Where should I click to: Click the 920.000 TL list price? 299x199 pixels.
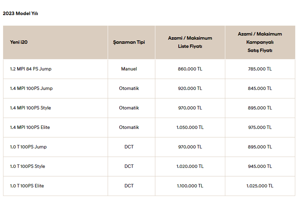190,88
